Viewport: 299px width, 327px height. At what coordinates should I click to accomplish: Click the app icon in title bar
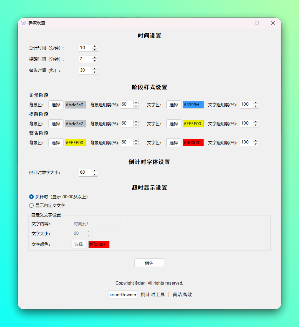pyautogui.click(x=24, y=23)
